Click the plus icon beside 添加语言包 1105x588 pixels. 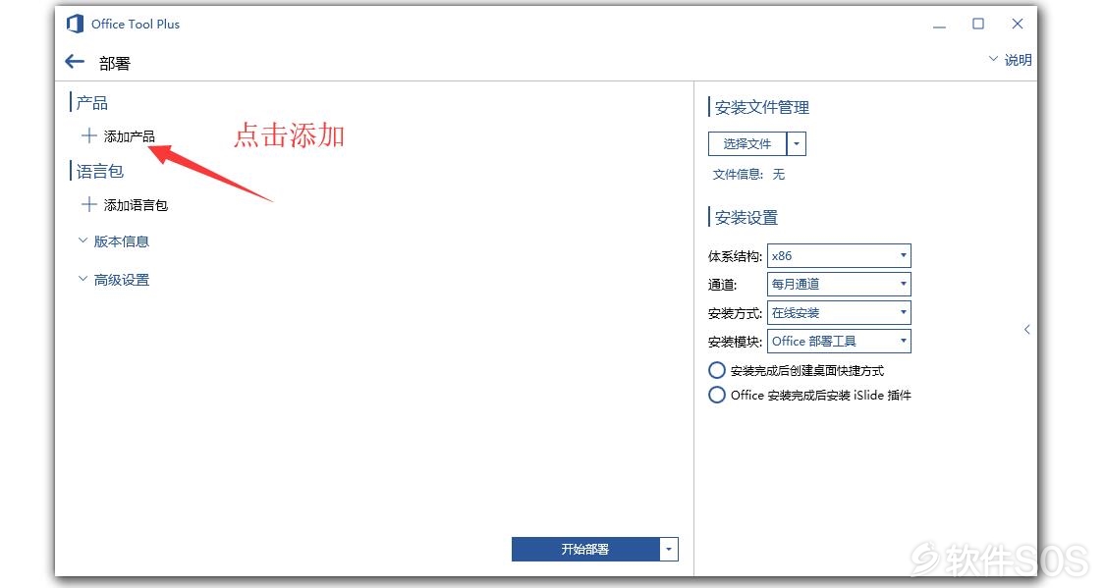(88, 204)
